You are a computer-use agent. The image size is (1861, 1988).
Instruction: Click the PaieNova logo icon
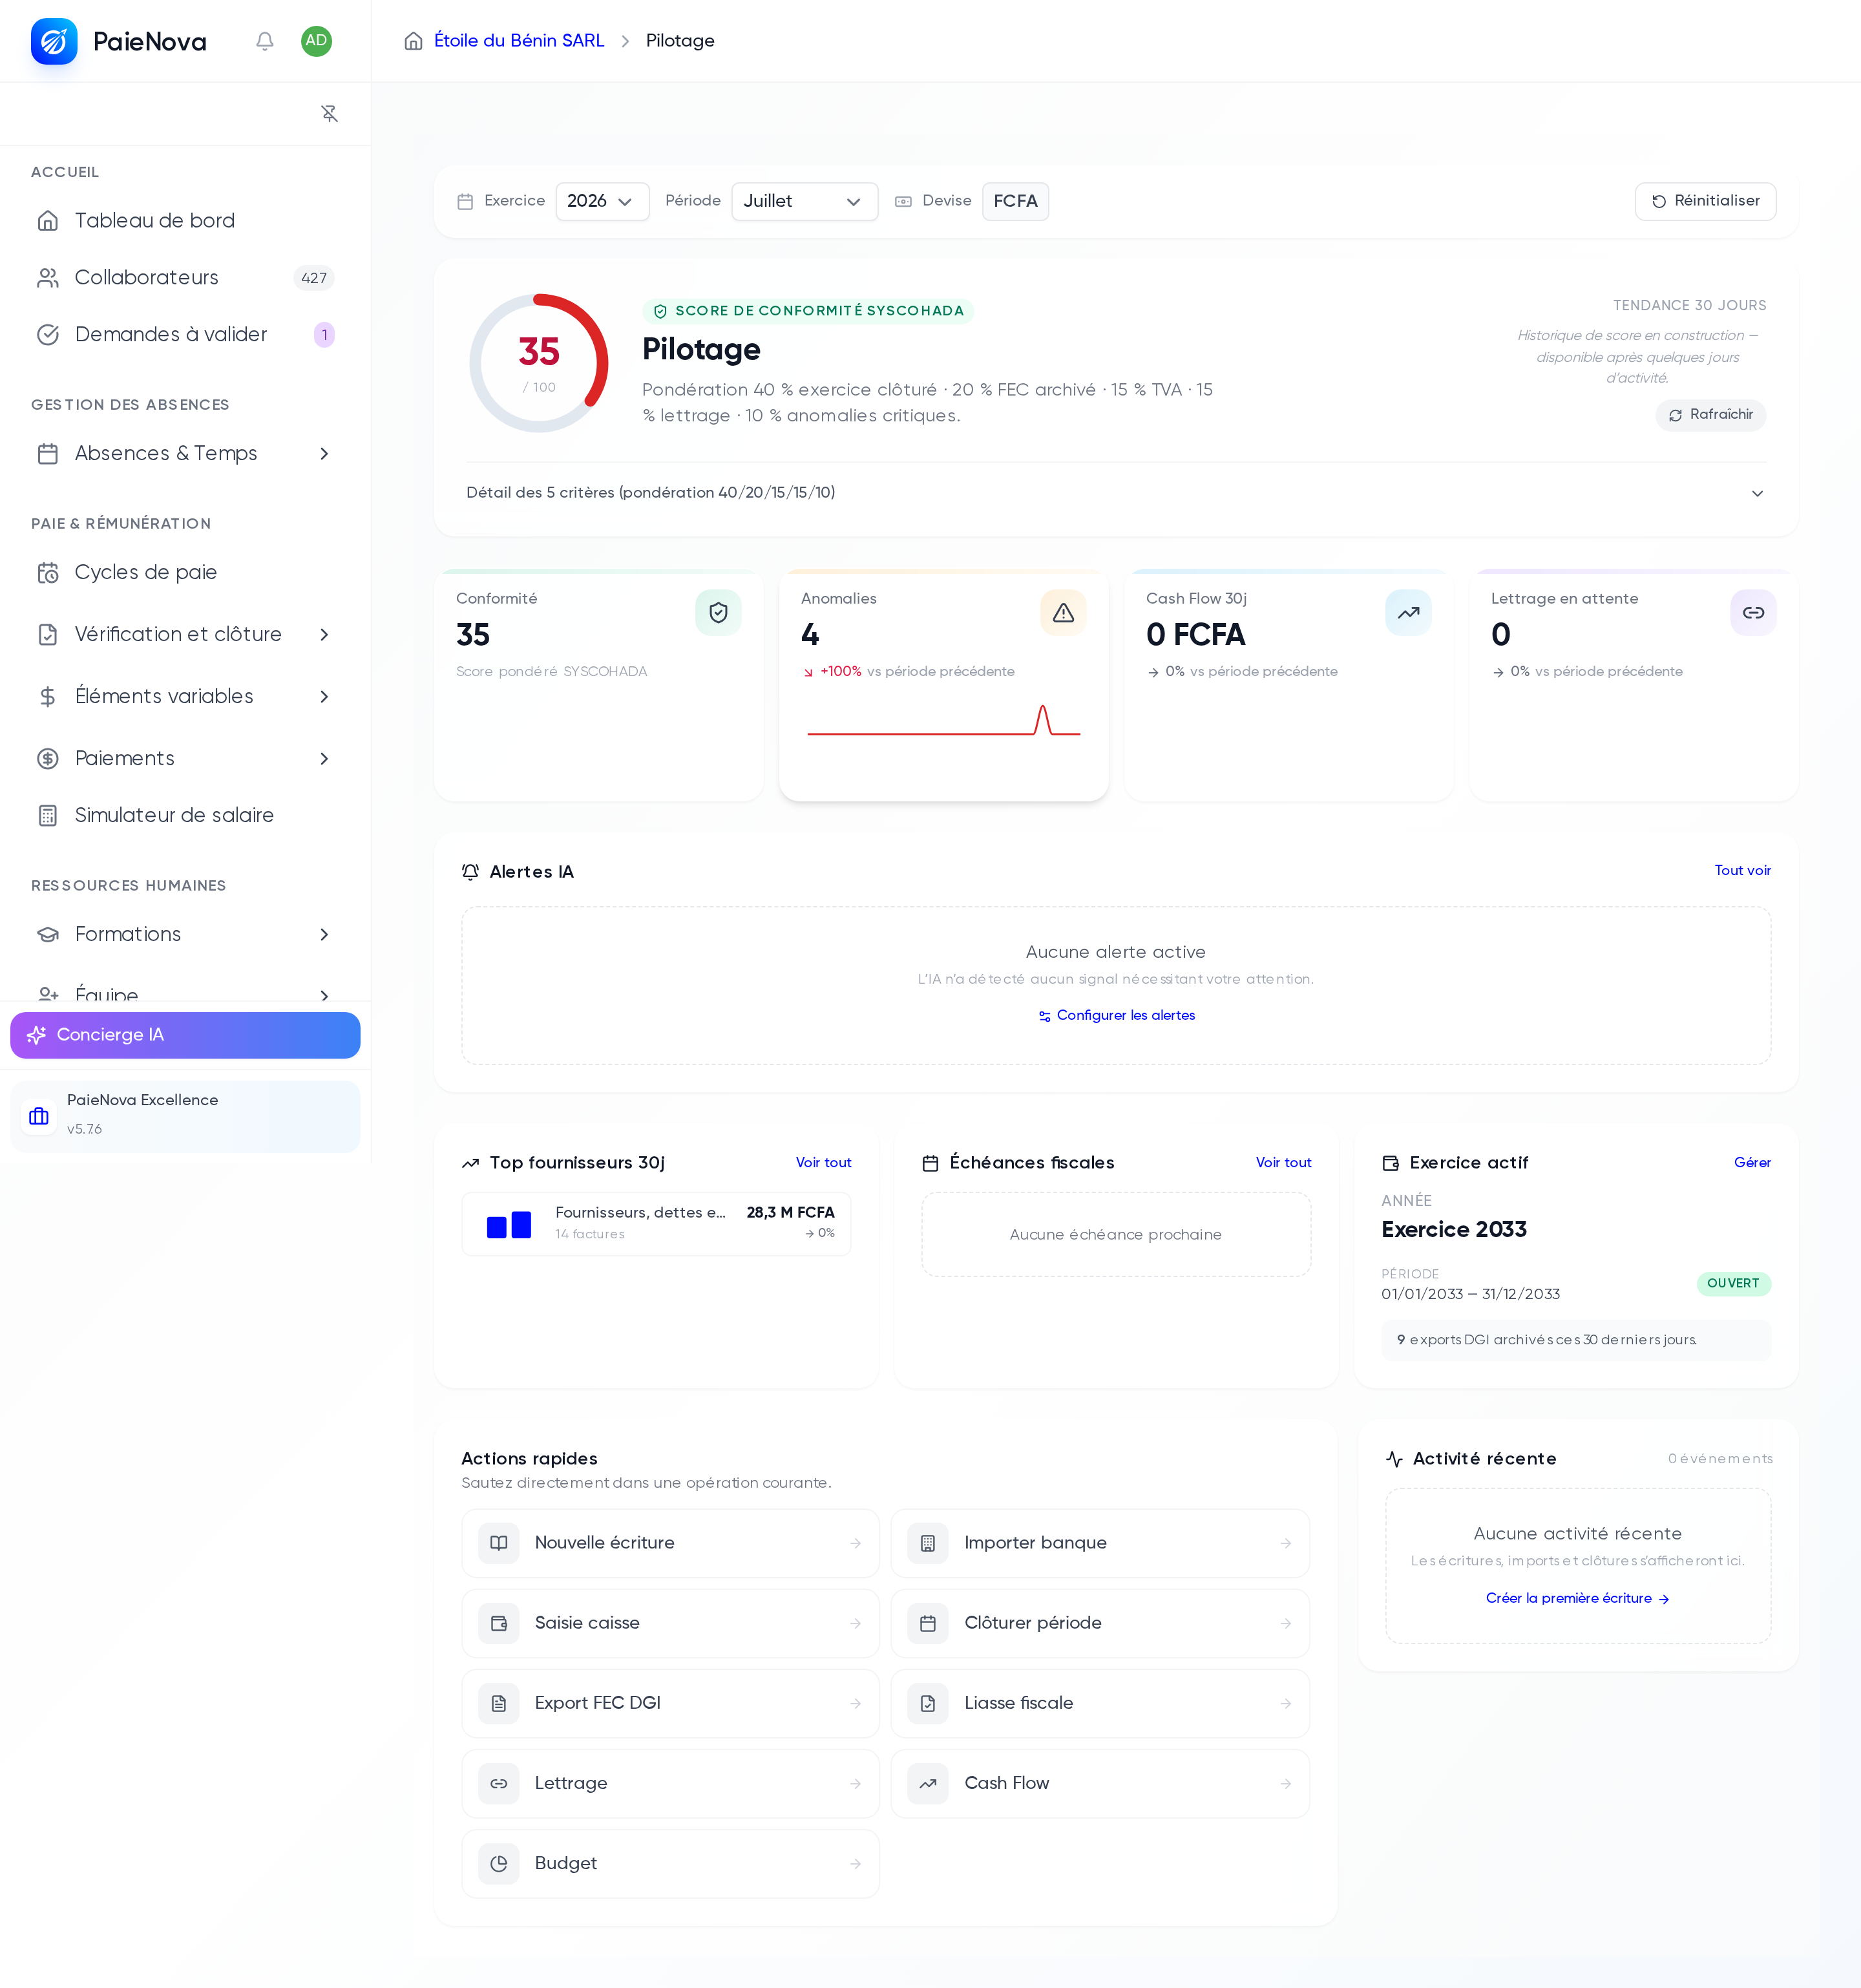pyautogui.click(x=54, y=41)
